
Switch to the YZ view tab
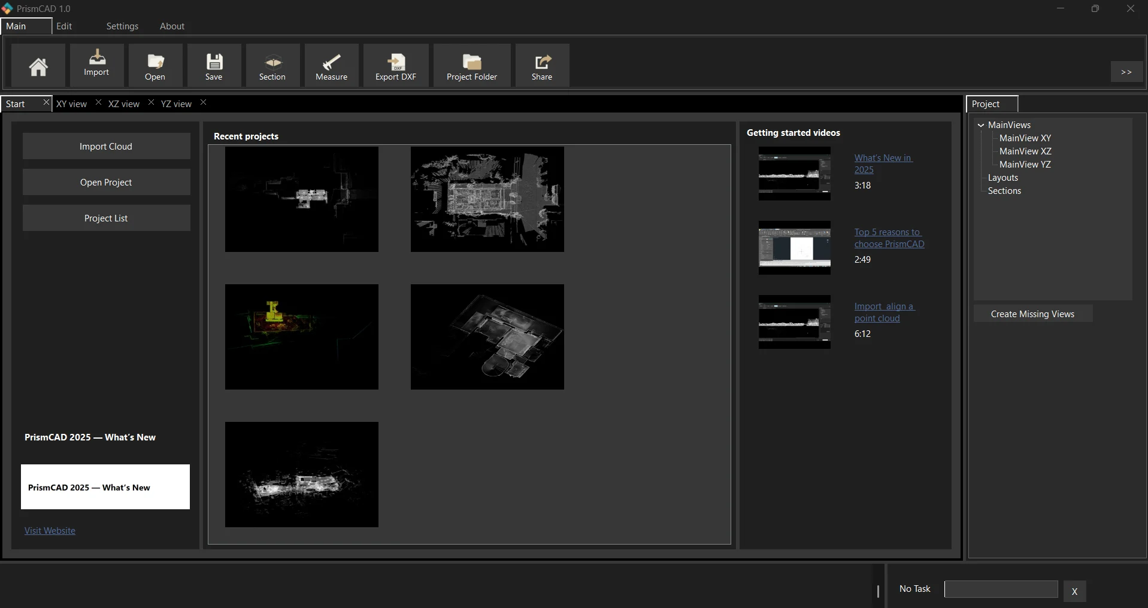177,104
